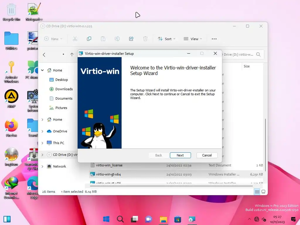The height and width of the screenshot is (225, 300).
Task: Open Notepad++ desktop shortcut
Action: (34, 12)
